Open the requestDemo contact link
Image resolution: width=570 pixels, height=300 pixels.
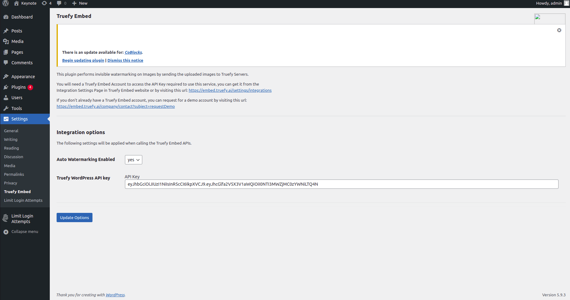coord(116,107)
